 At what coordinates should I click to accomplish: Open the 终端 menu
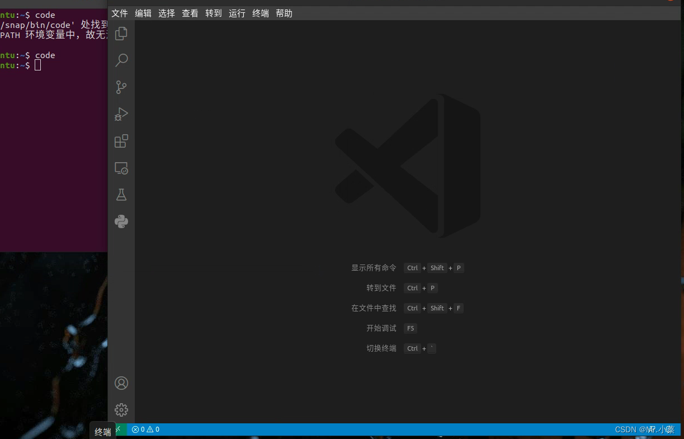pos(261,13)
